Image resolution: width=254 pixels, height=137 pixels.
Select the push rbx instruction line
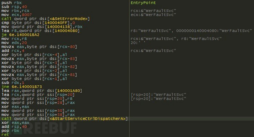(x=11, y=3)
